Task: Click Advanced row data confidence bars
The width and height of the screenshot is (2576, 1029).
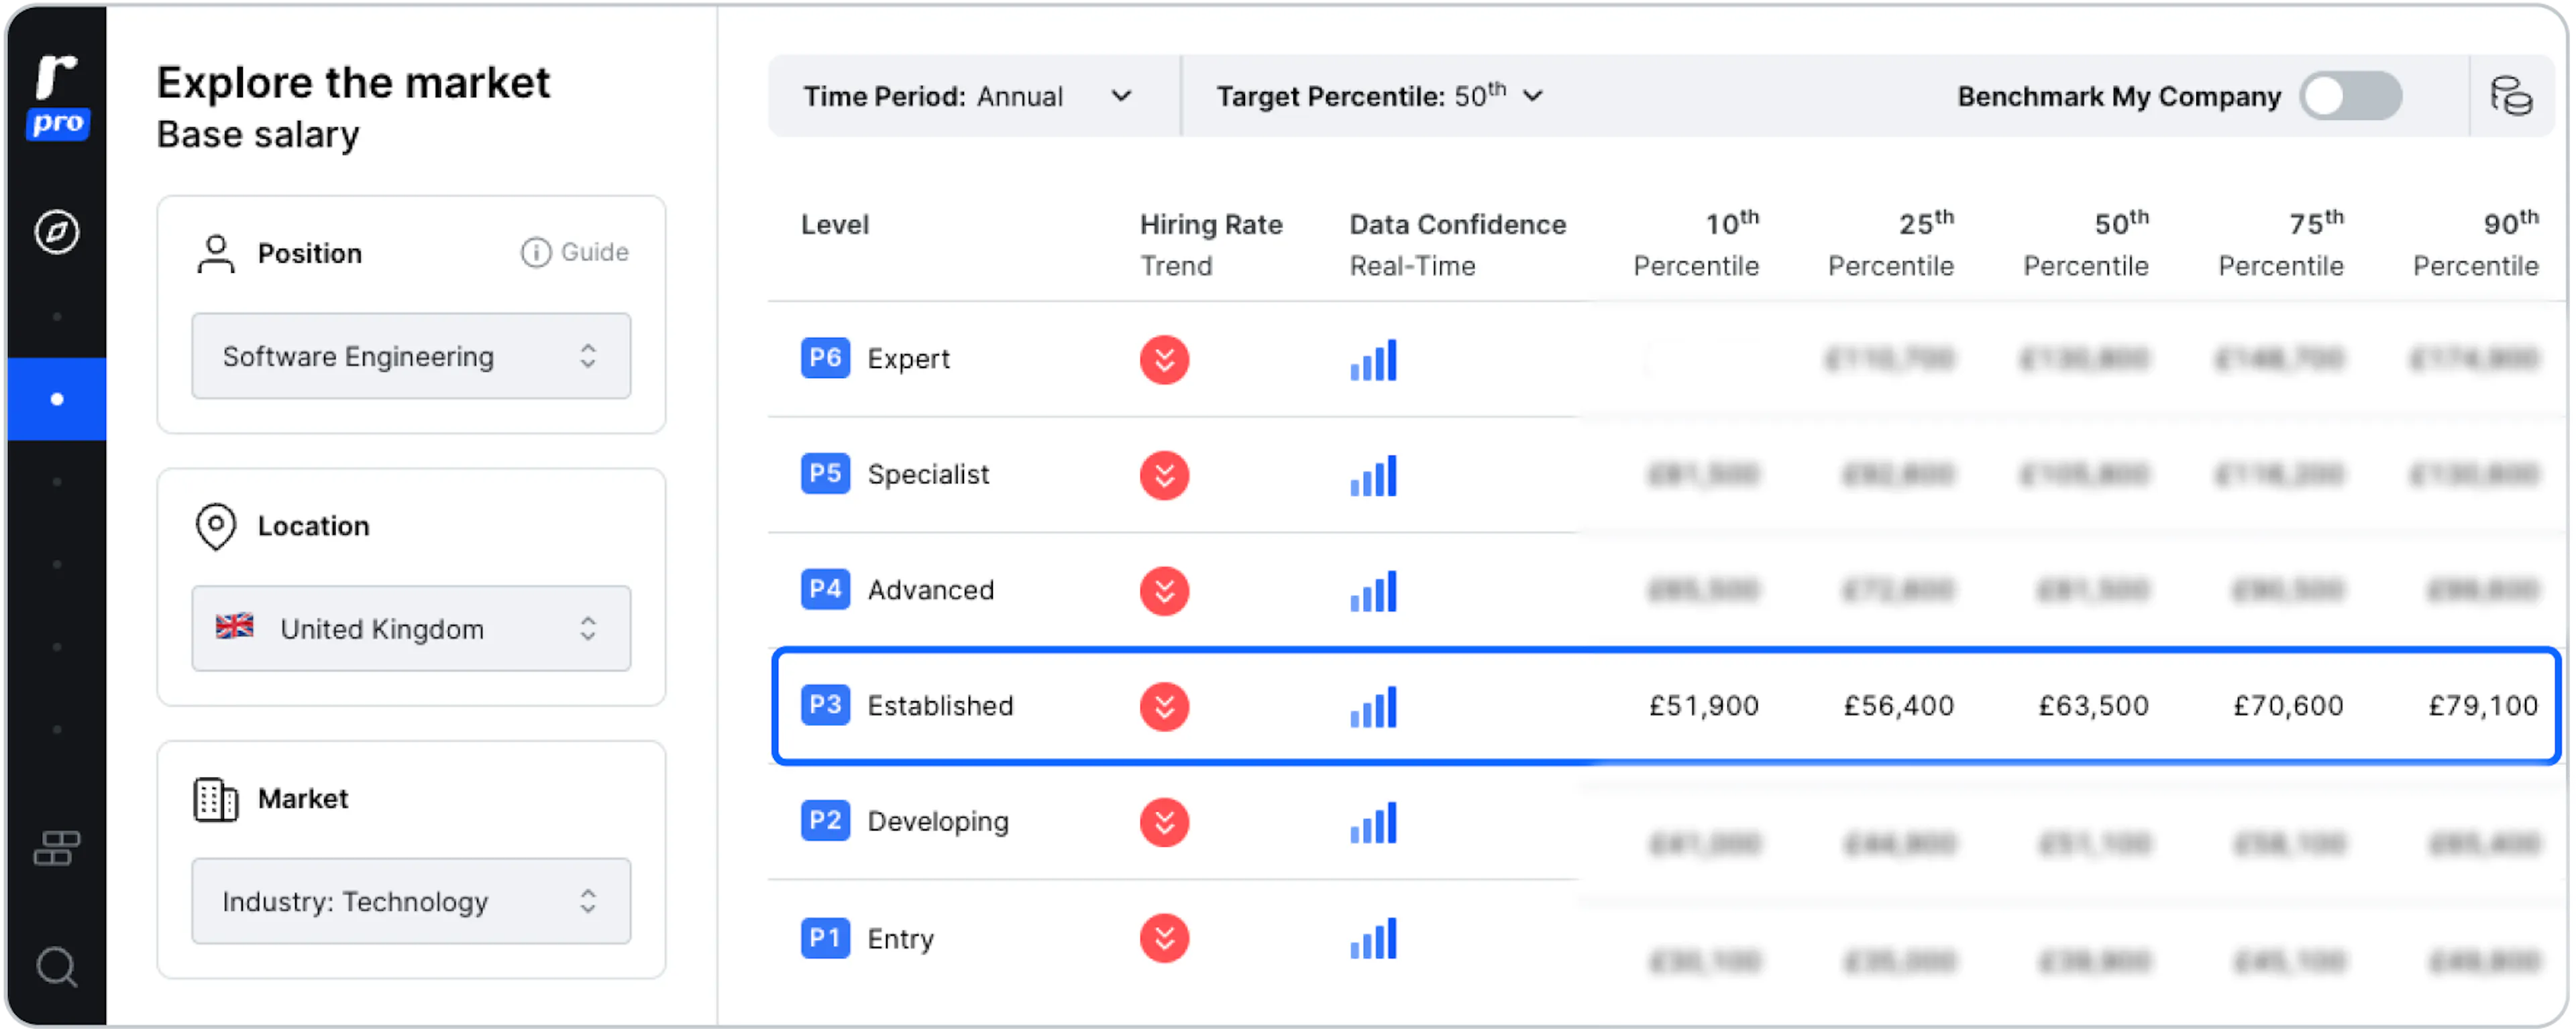Action: (1373, 593)
